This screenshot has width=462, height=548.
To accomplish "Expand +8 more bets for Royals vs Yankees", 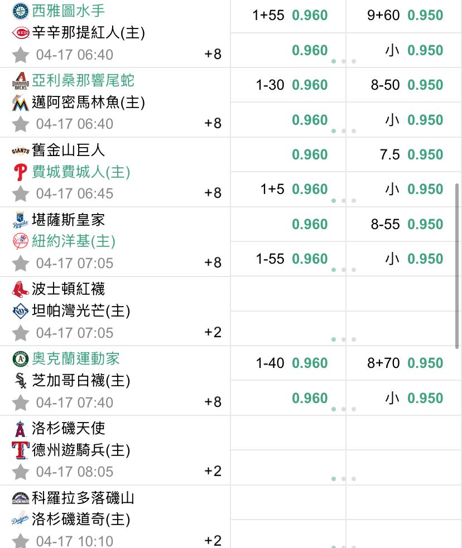I will click(213, 263).
